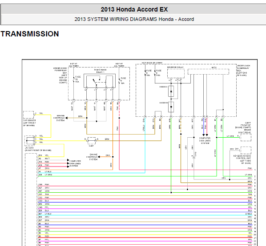Click the "C201" connector label
The width and height of the screenshot is (266, 246).
click(x=91, y=146)
